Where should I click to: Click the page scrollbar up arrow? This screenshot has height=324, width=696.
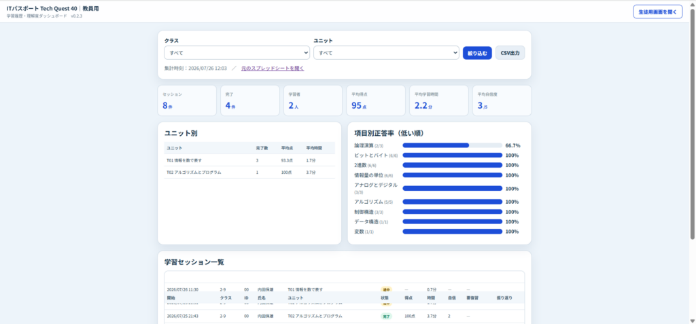point(693,3)
